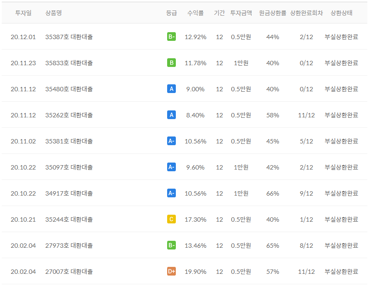Click the 9/12 completed rounds cell
This screenshot has height=286, width=373.
click(x=306, y=193)
